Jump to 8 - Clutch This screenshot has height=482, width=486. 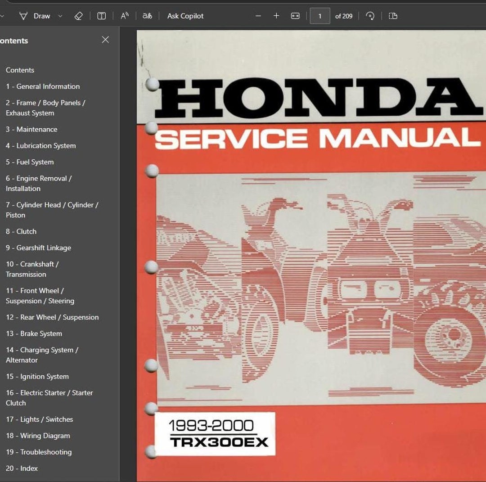click(21, 231)
